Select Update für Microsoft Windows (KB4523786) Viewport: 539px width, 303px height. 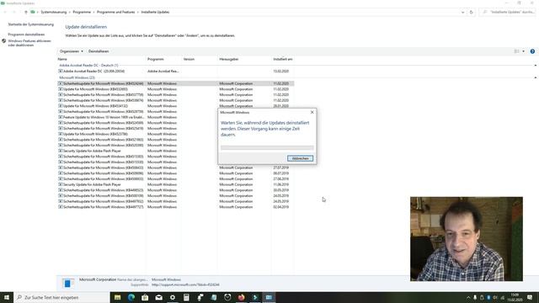175,134
